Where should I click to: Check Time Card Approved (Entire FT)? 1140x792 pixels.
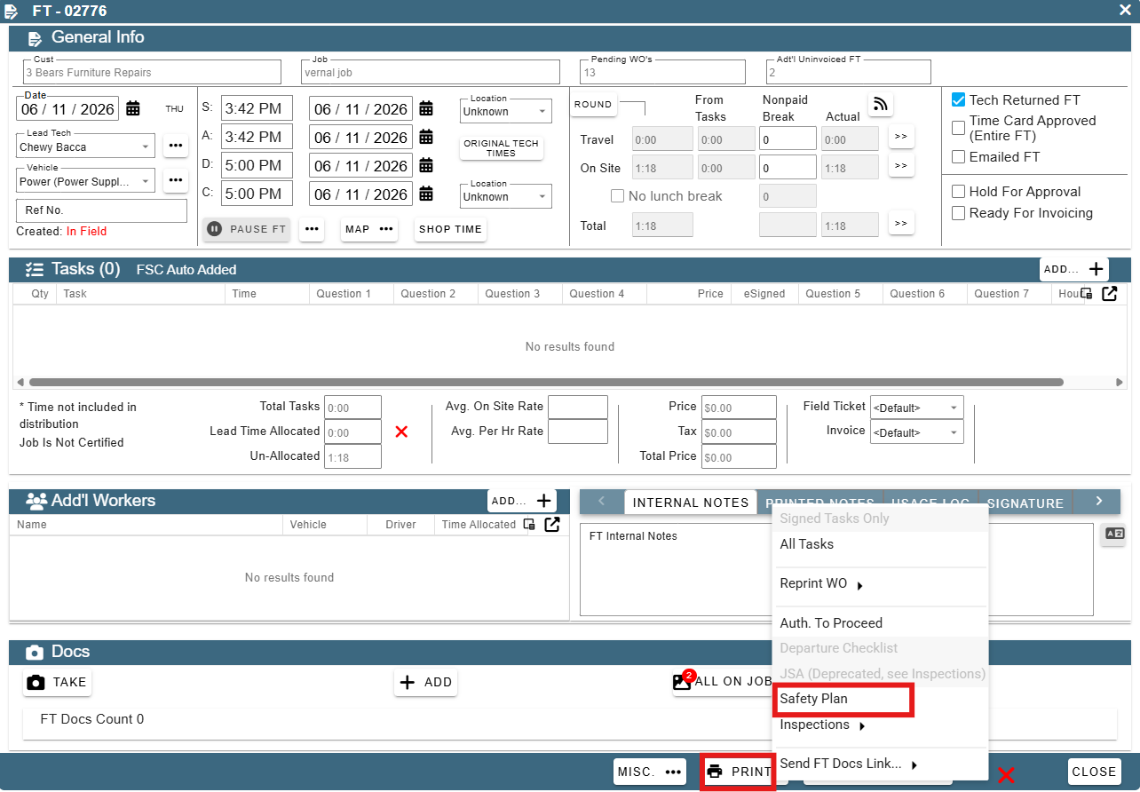click(959, 128)
